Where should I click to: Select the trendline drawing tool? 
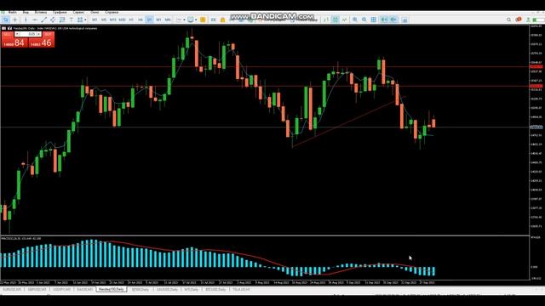point(43,20)
